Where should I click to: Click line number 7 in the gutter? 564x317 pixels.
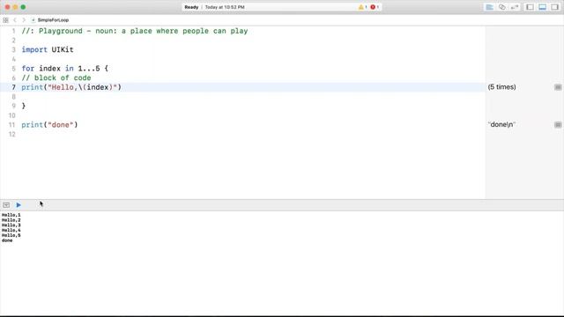(14, 87)
